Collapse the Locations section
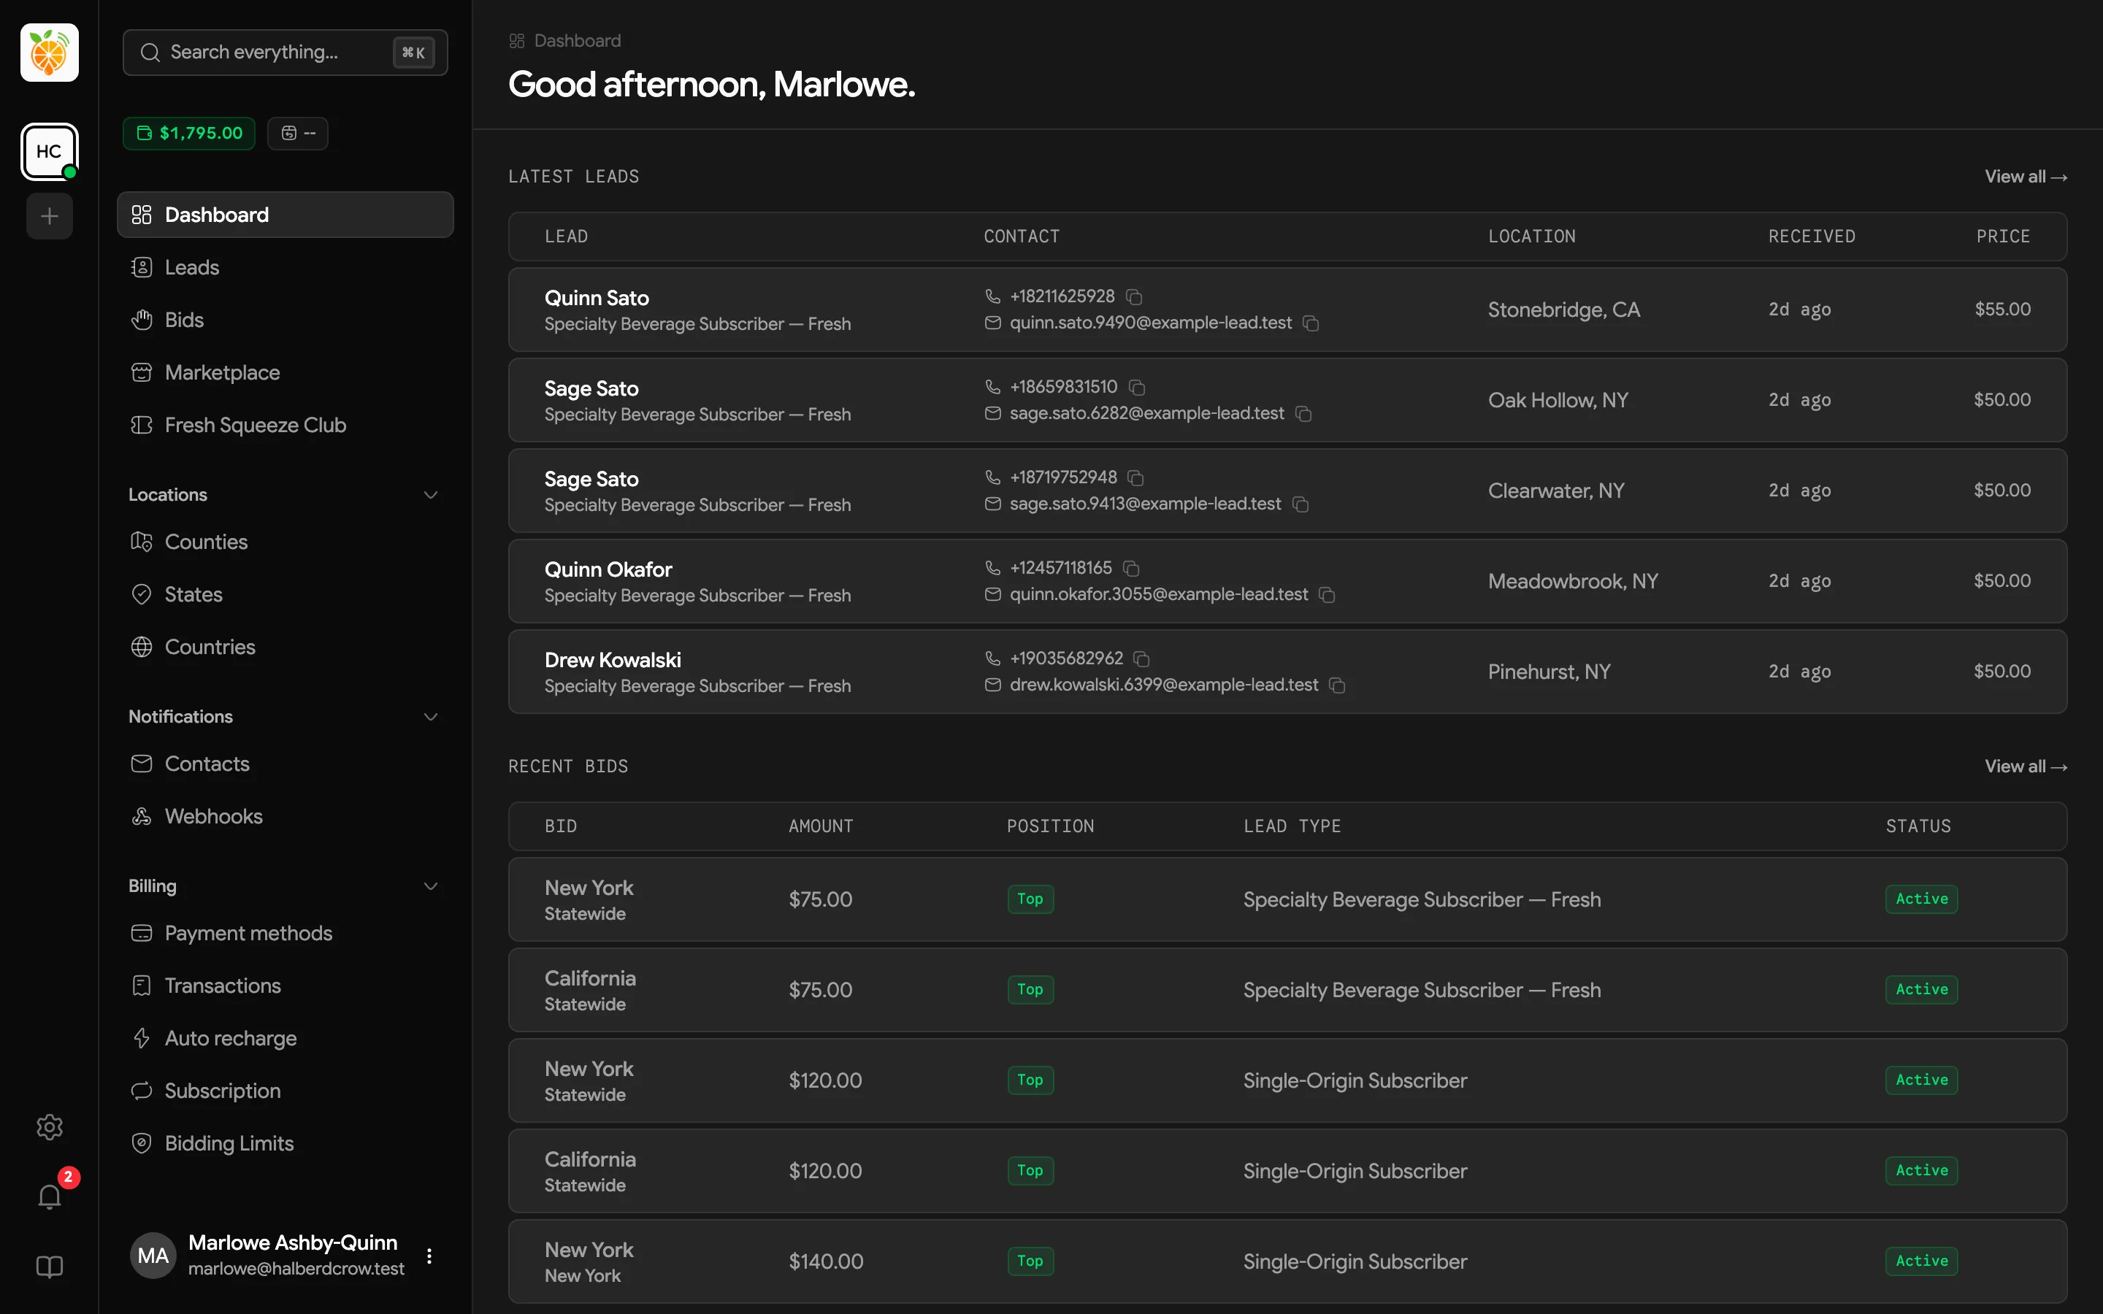This screenshot has height=1314, width=2103. pyautogui.click(x=430, y=494)
